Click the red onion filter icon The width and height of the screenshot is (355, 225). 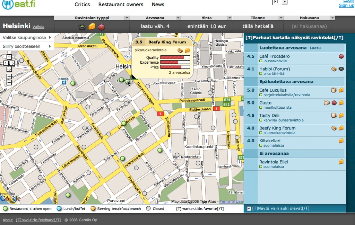click(x=101, y=26)
